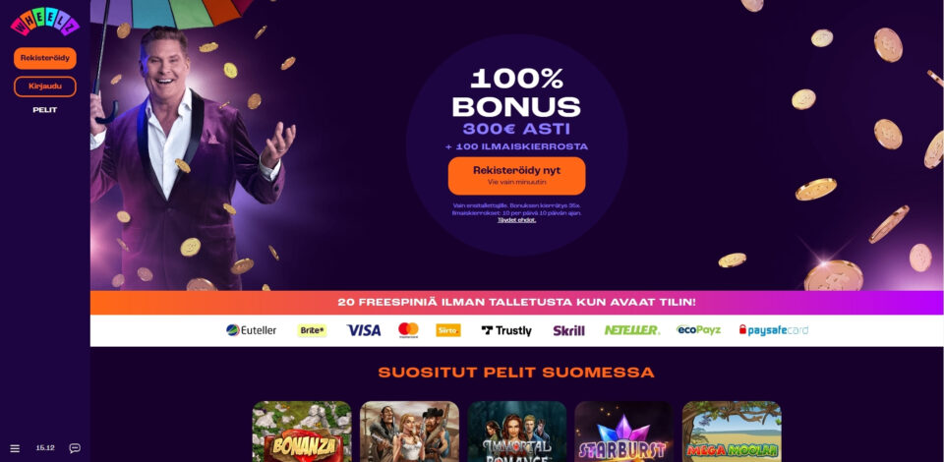Image resolution: width=944 pixels, height=462 pixels.
Task: Click the Brite payment logo
Action: (x=312, y=330)
